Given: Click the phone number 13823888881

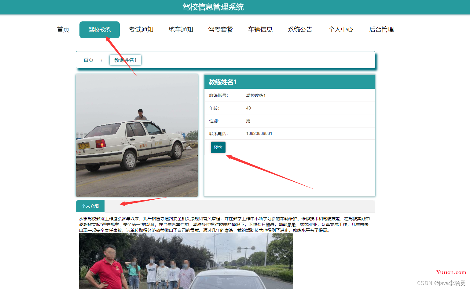Looking at the screenshot, I should 259,133.
